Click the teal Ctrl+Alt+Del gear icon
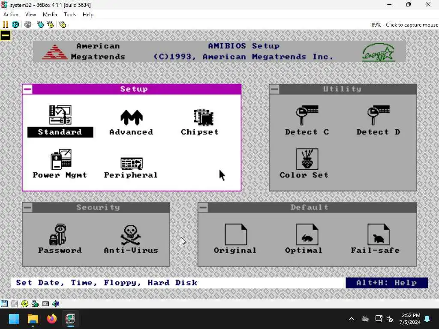The height and width of the screenshot is (329, 439). (40, 24)
